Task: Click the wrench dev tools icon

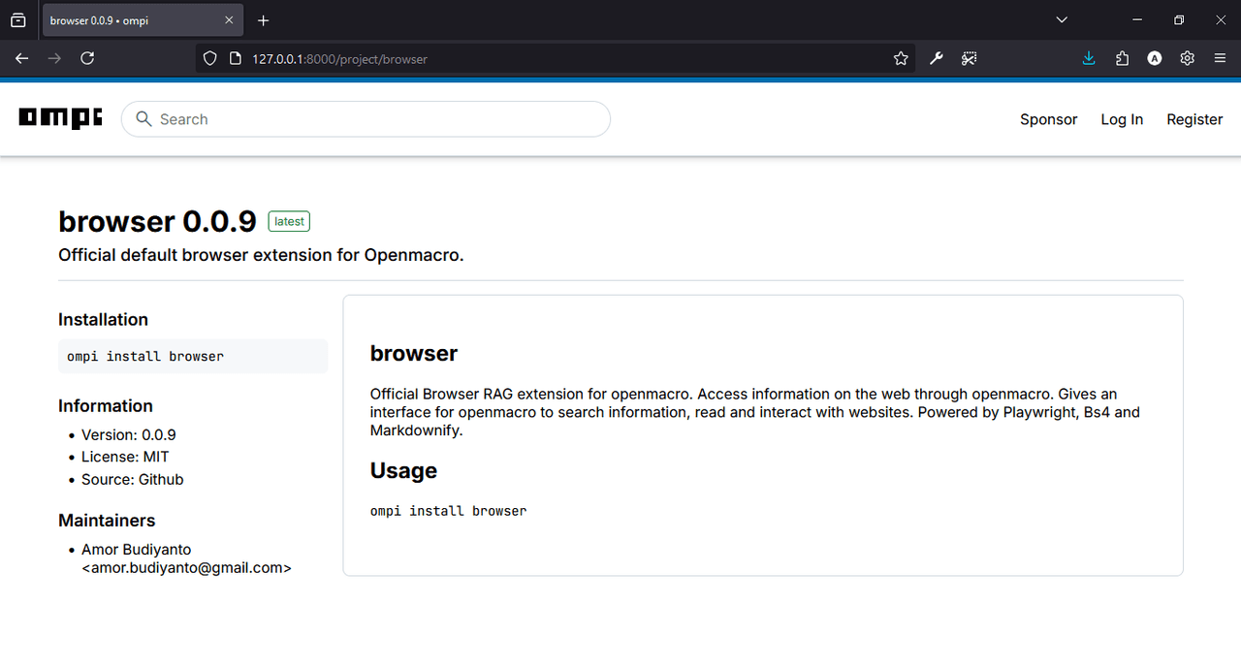Action: (x=936, y=58)
